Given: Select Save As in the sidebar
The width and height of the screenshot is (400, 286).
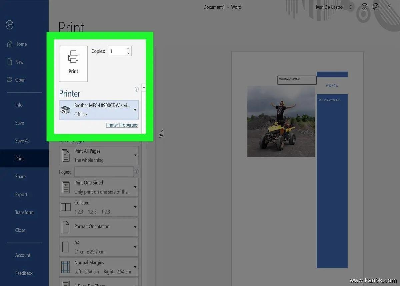Looking at the screenshot, I should [x=22, y=141].
